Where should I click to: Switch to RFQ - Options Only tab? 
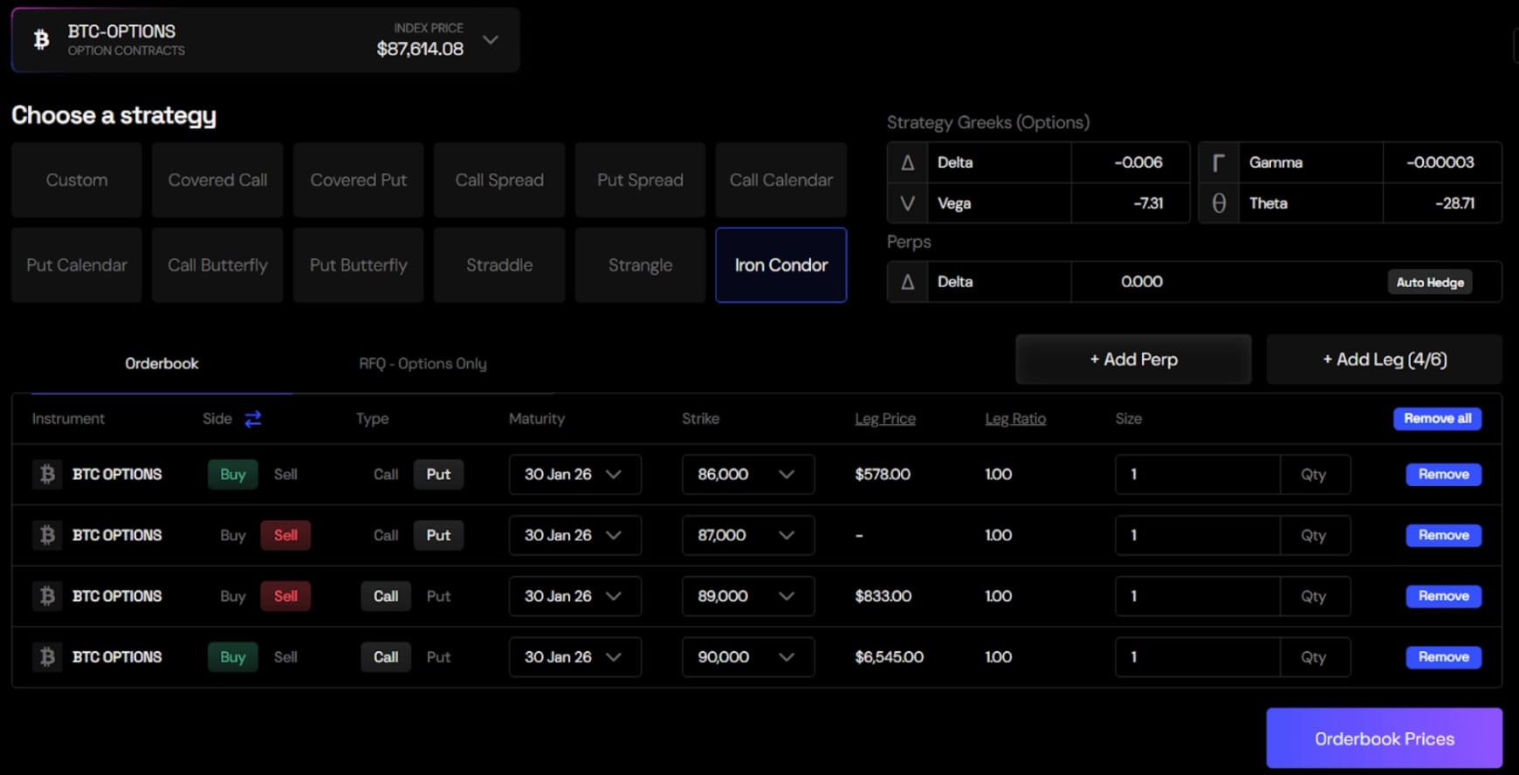click(x=423, y=364)
